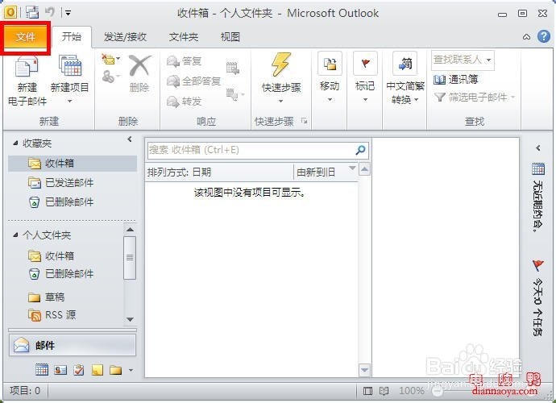Screen dimensions: 556x403
Task: Click the meeting reply icon
Action: coord(233,68)
